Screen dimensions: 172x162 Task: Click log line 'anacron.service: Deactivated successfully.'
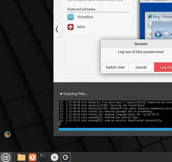[x=111, y=120]
